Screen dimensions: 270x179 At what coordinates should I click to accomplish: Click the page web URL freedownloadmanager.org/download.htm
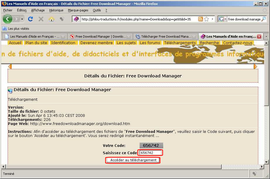(80, 124)
